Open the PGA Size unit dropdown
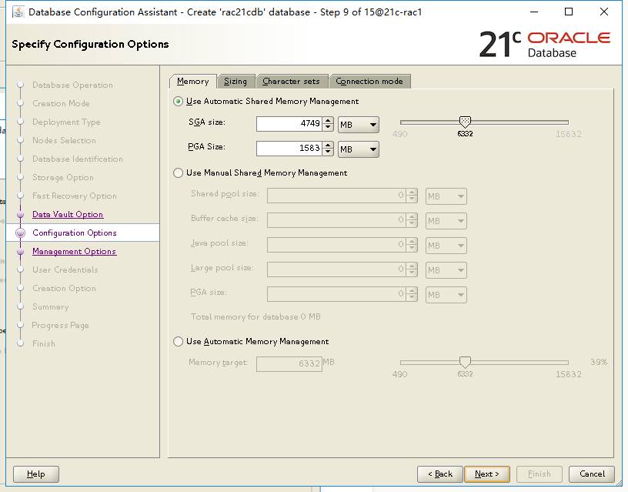This screenshot has height=492, width=628. coord(359,149)
